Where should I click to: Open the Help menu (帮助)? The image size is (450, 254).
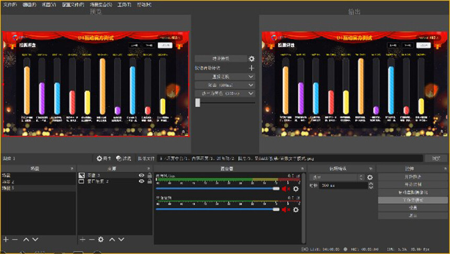[x=144, y=5]
